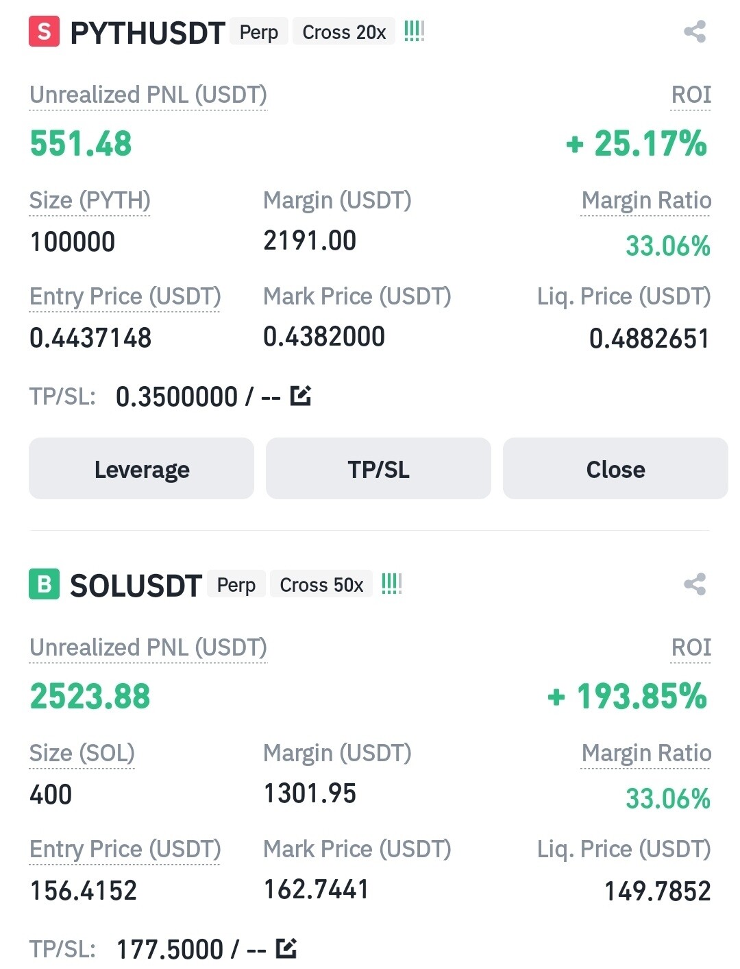Open the PYTHUSDT trading pair
The height and width of the screenshot is (969, 740).
pos(147,33)
